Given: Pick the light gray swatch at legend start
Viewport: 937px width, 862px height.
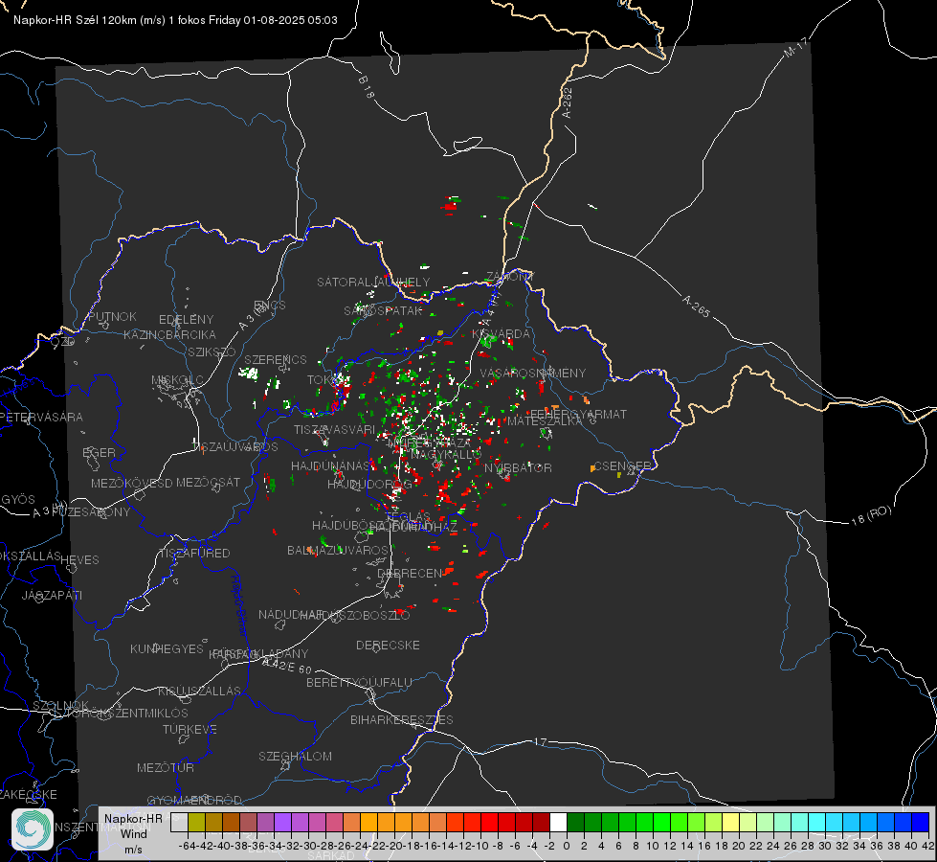Looking at the screenshot, I should coord(179,823).
